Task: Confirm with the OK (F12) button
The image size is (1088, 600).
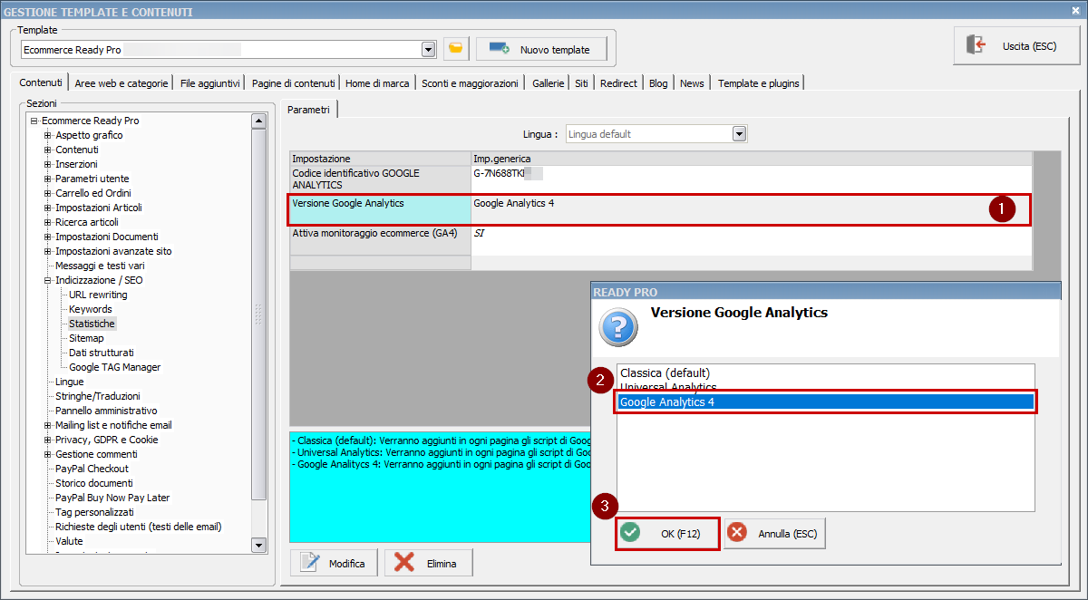Action: pyautogui.click(x=668, y=534)
